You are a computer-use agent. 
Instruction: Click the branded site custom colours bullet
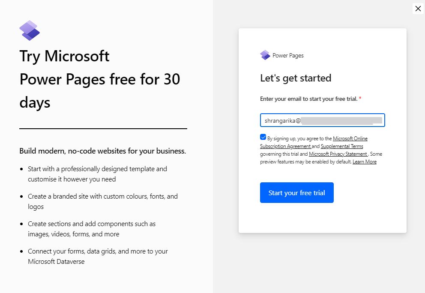click(102, 201)
